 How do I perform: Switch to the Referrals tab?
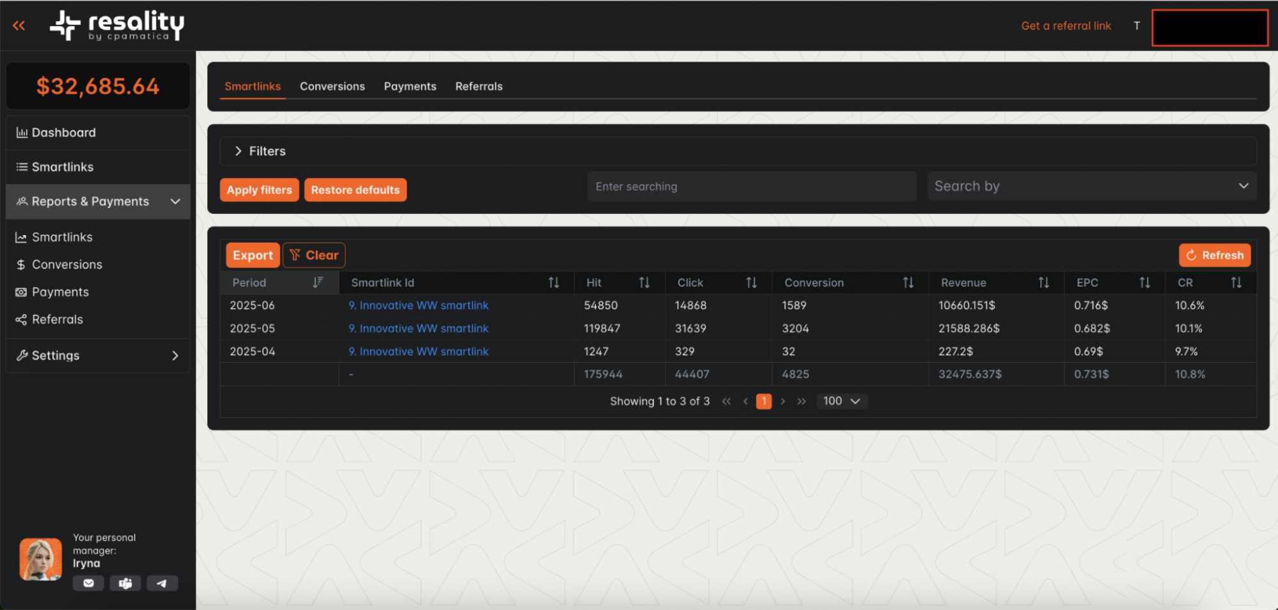click(x=478, y=86)
